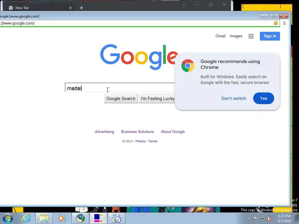Click the yellow bookmark star icon
The image size is (299, 224).
(276, 23)
